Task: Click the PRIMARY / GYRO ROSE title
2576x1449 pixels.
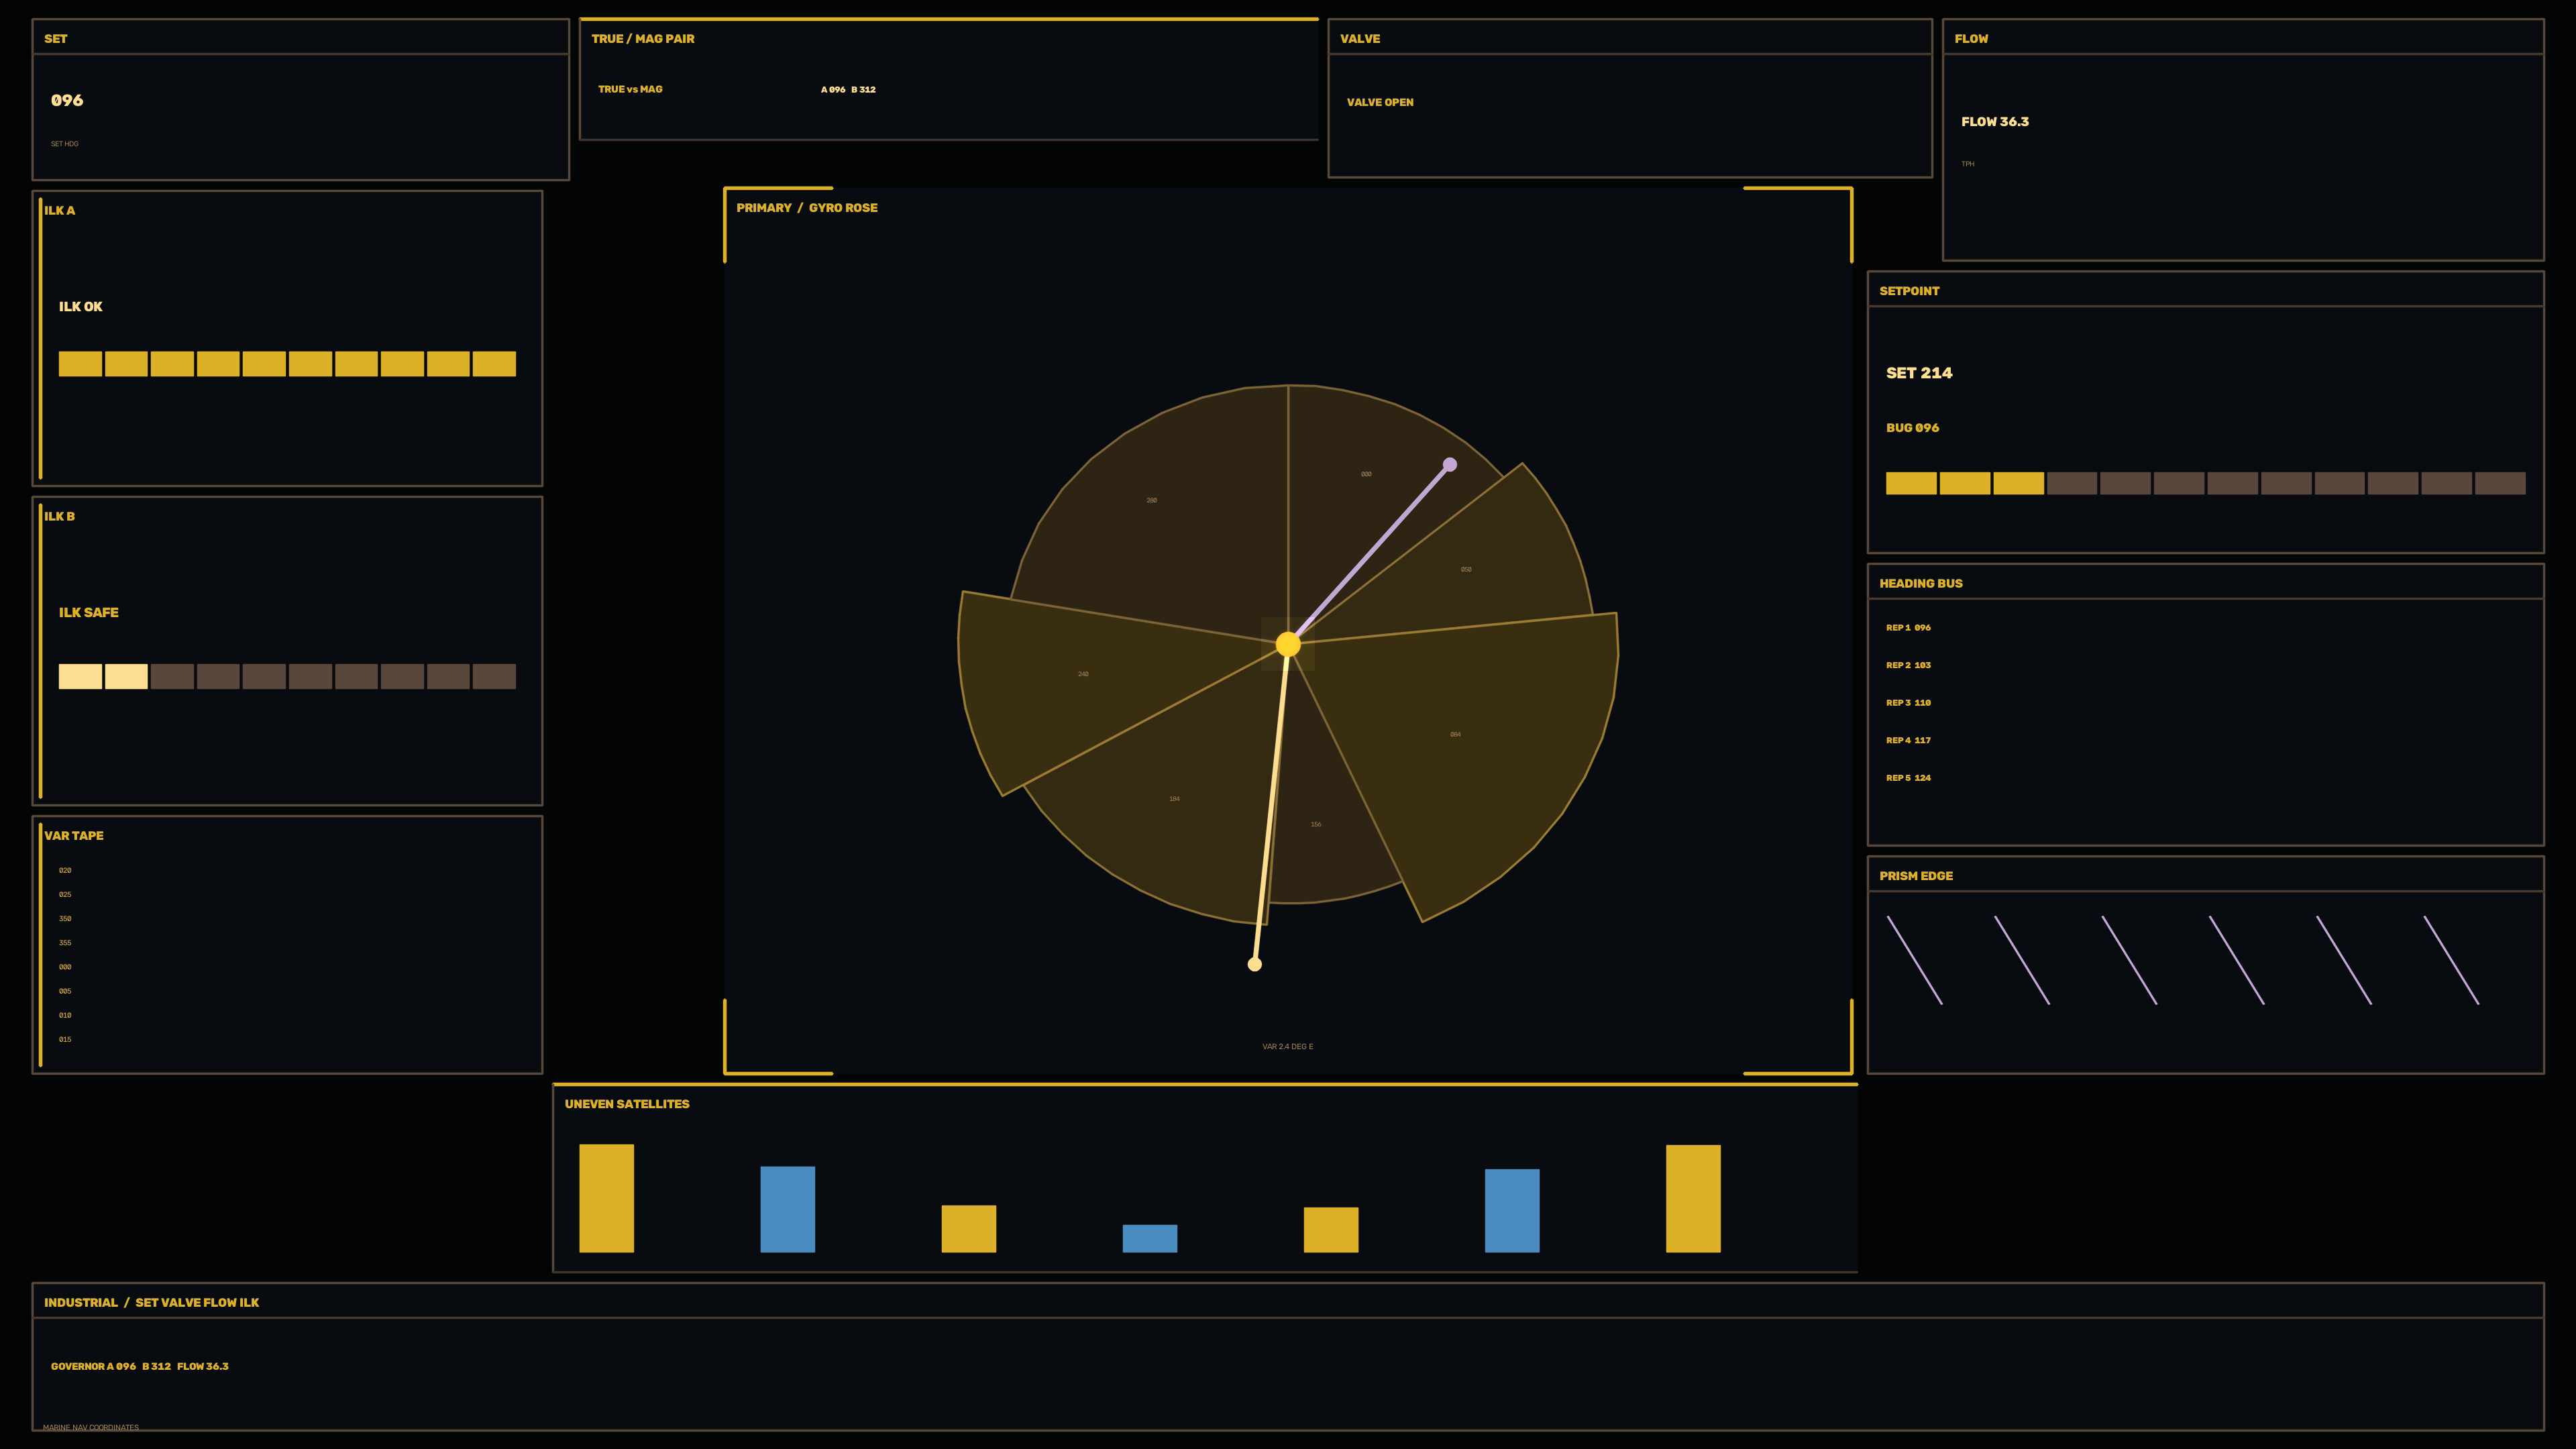Action: tap(807, 208)
